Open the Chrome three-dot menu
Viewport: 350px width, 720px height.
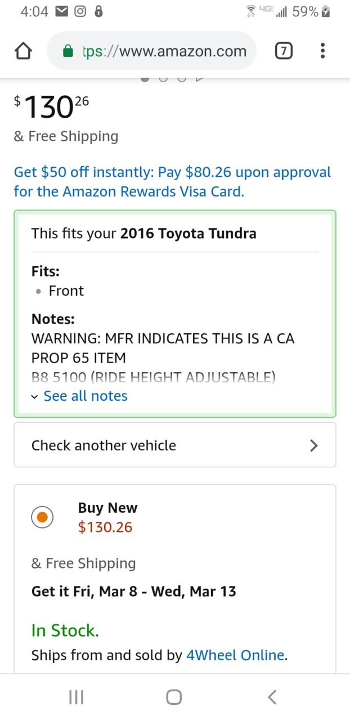coord(322,51)
